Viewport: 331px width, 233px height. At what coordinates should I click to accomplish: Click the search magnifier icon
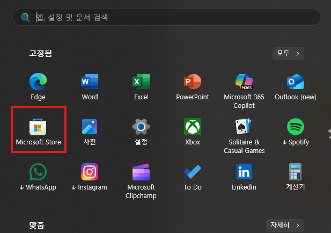click(x=25, y=17)
